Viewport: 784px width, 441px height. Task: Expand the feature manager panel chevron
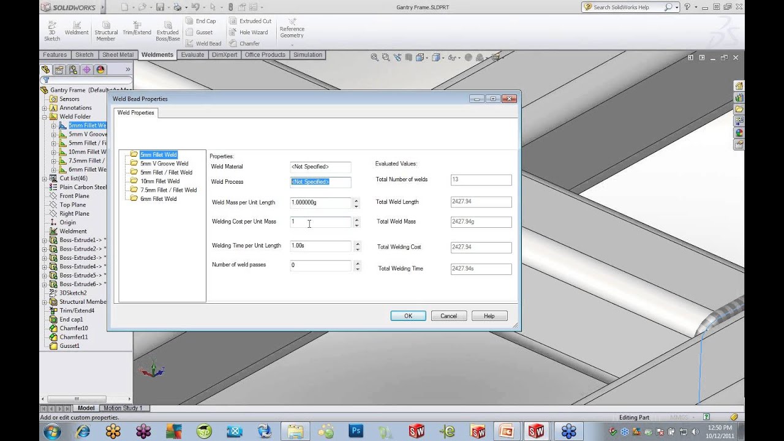tap(127, 70)
